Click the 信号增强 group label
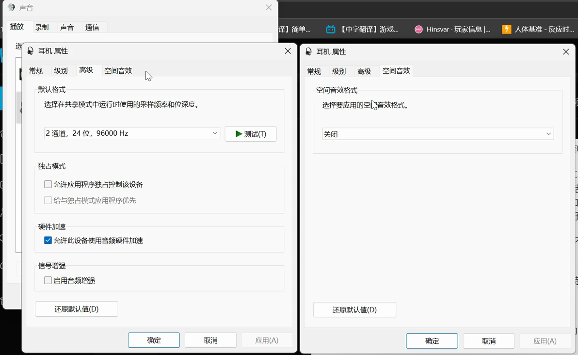 [51, 265]
